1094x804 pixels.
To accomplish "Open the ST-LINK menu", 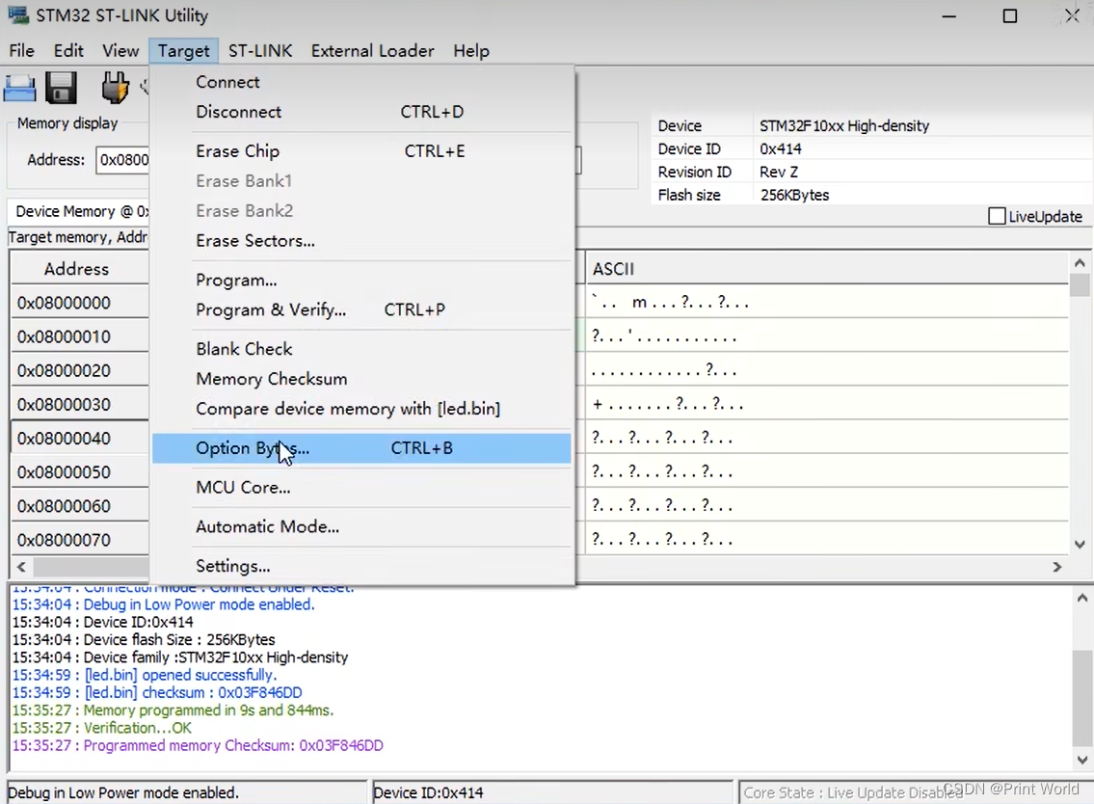I will pyautogui.click(x=260, y=51).
